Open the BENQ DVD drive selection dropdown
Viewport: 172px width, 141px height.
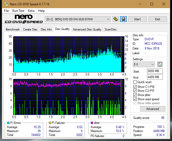[x=78, y=19]
